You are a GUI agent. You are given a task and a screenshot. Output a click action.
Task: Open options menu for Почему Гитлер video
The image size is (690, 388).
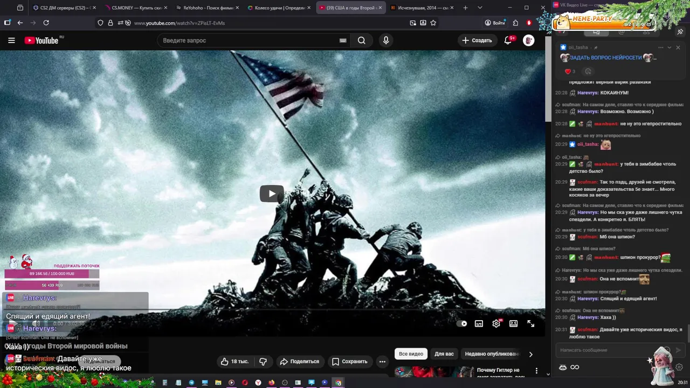[x=536, y=371]
